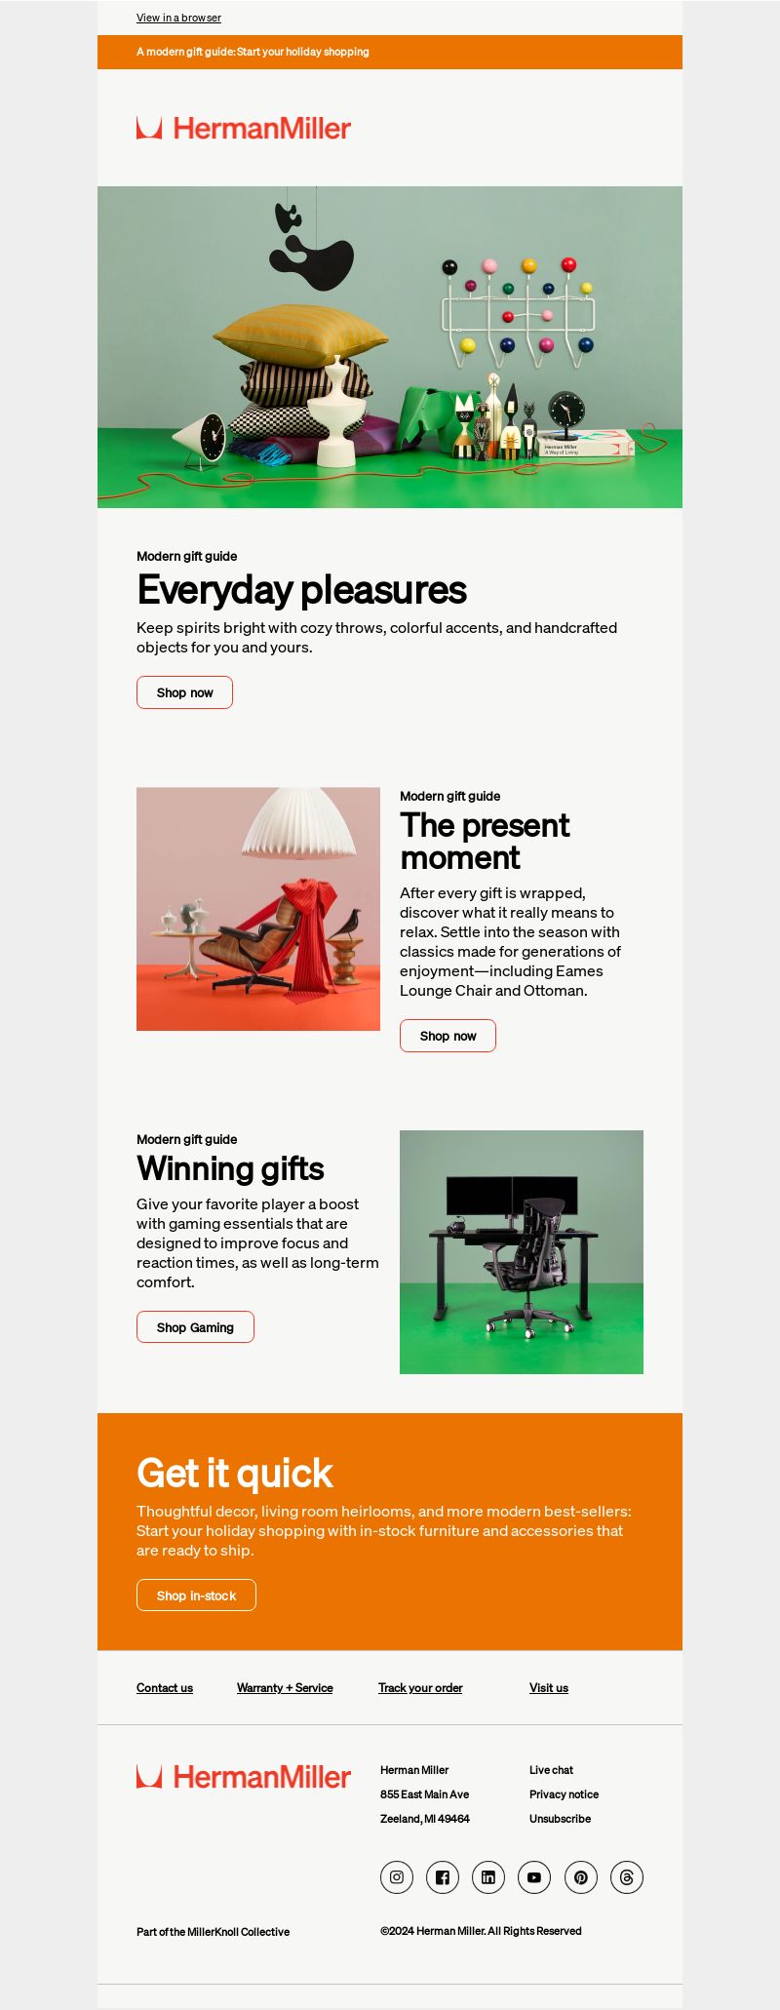Image resolution: width=780 pixels, height=2010 pixels.
Task: Open the Threads social icon
Action: point(627,1877)
